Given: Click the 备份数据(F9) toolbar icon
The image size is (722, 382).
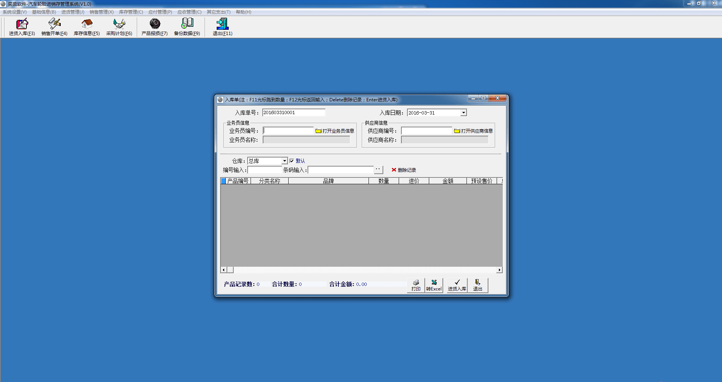Looking at the screenshot, I should pyautogui.click(x=187, y=27).
